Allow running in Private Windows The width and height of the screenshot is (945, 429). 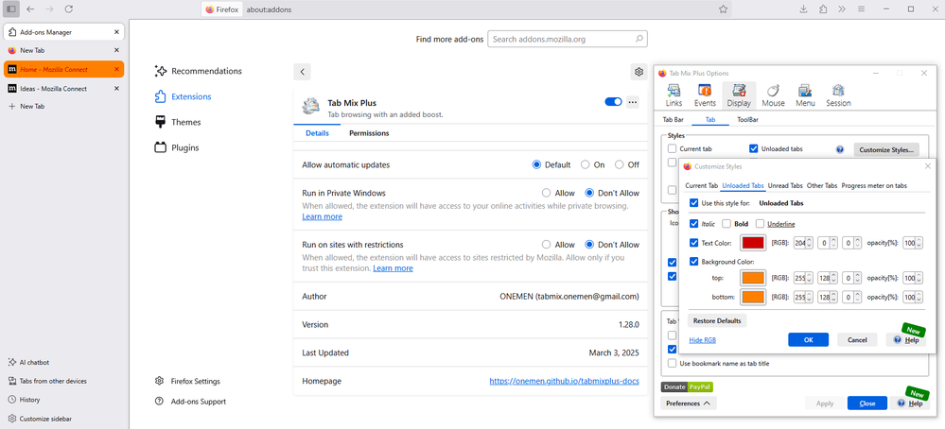click(x=546, y=193)
